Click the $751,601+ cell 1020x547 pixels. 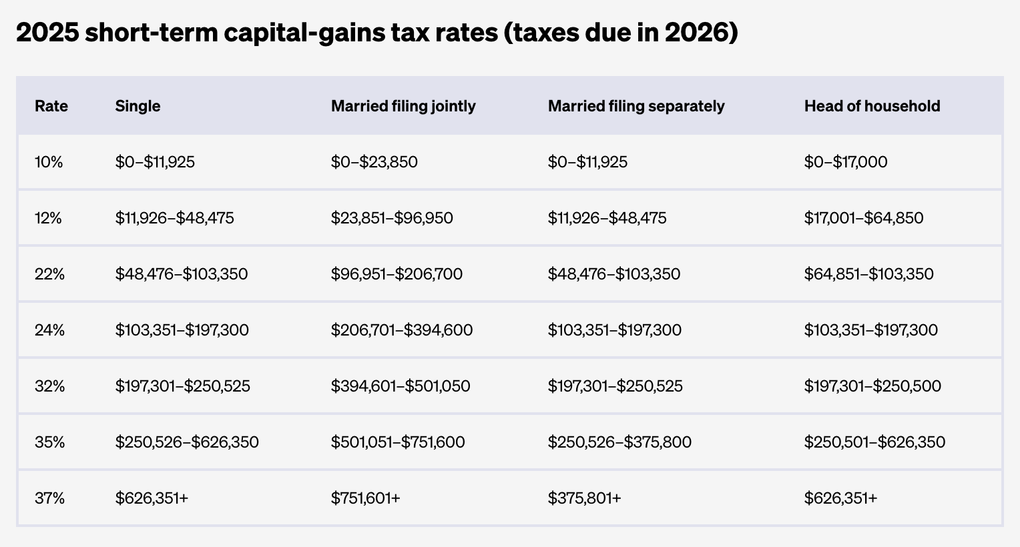tap(366, 498)
